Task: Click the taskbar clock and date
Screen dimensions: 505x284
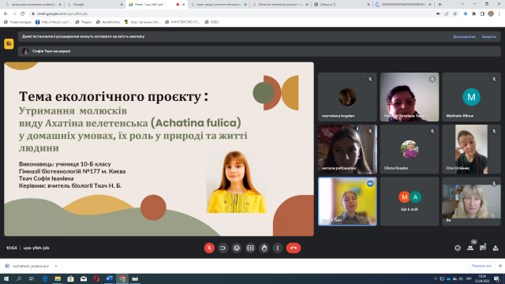Action: (x=482, y=278)
